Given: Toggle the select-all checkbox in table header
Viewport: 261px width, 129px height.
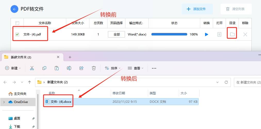Looking at the screenshot, I should point(17,23).
